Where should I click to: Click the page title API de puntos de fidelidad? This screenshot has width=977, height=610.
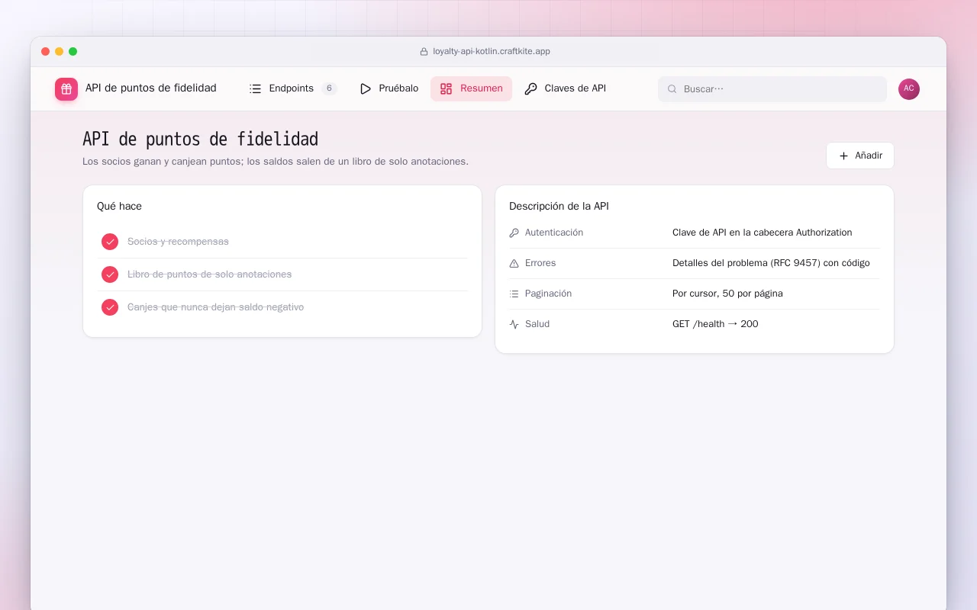(x=200, y=139)
